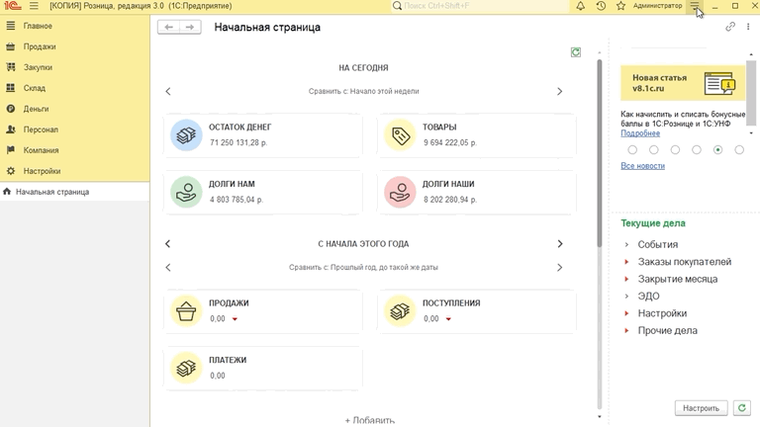Click the Товары price tag icon

click(400, 135)
